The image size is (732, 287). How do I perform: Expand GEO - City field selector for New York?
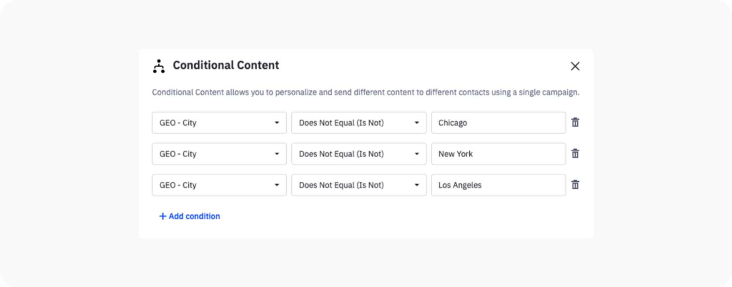tap(219, 154)
